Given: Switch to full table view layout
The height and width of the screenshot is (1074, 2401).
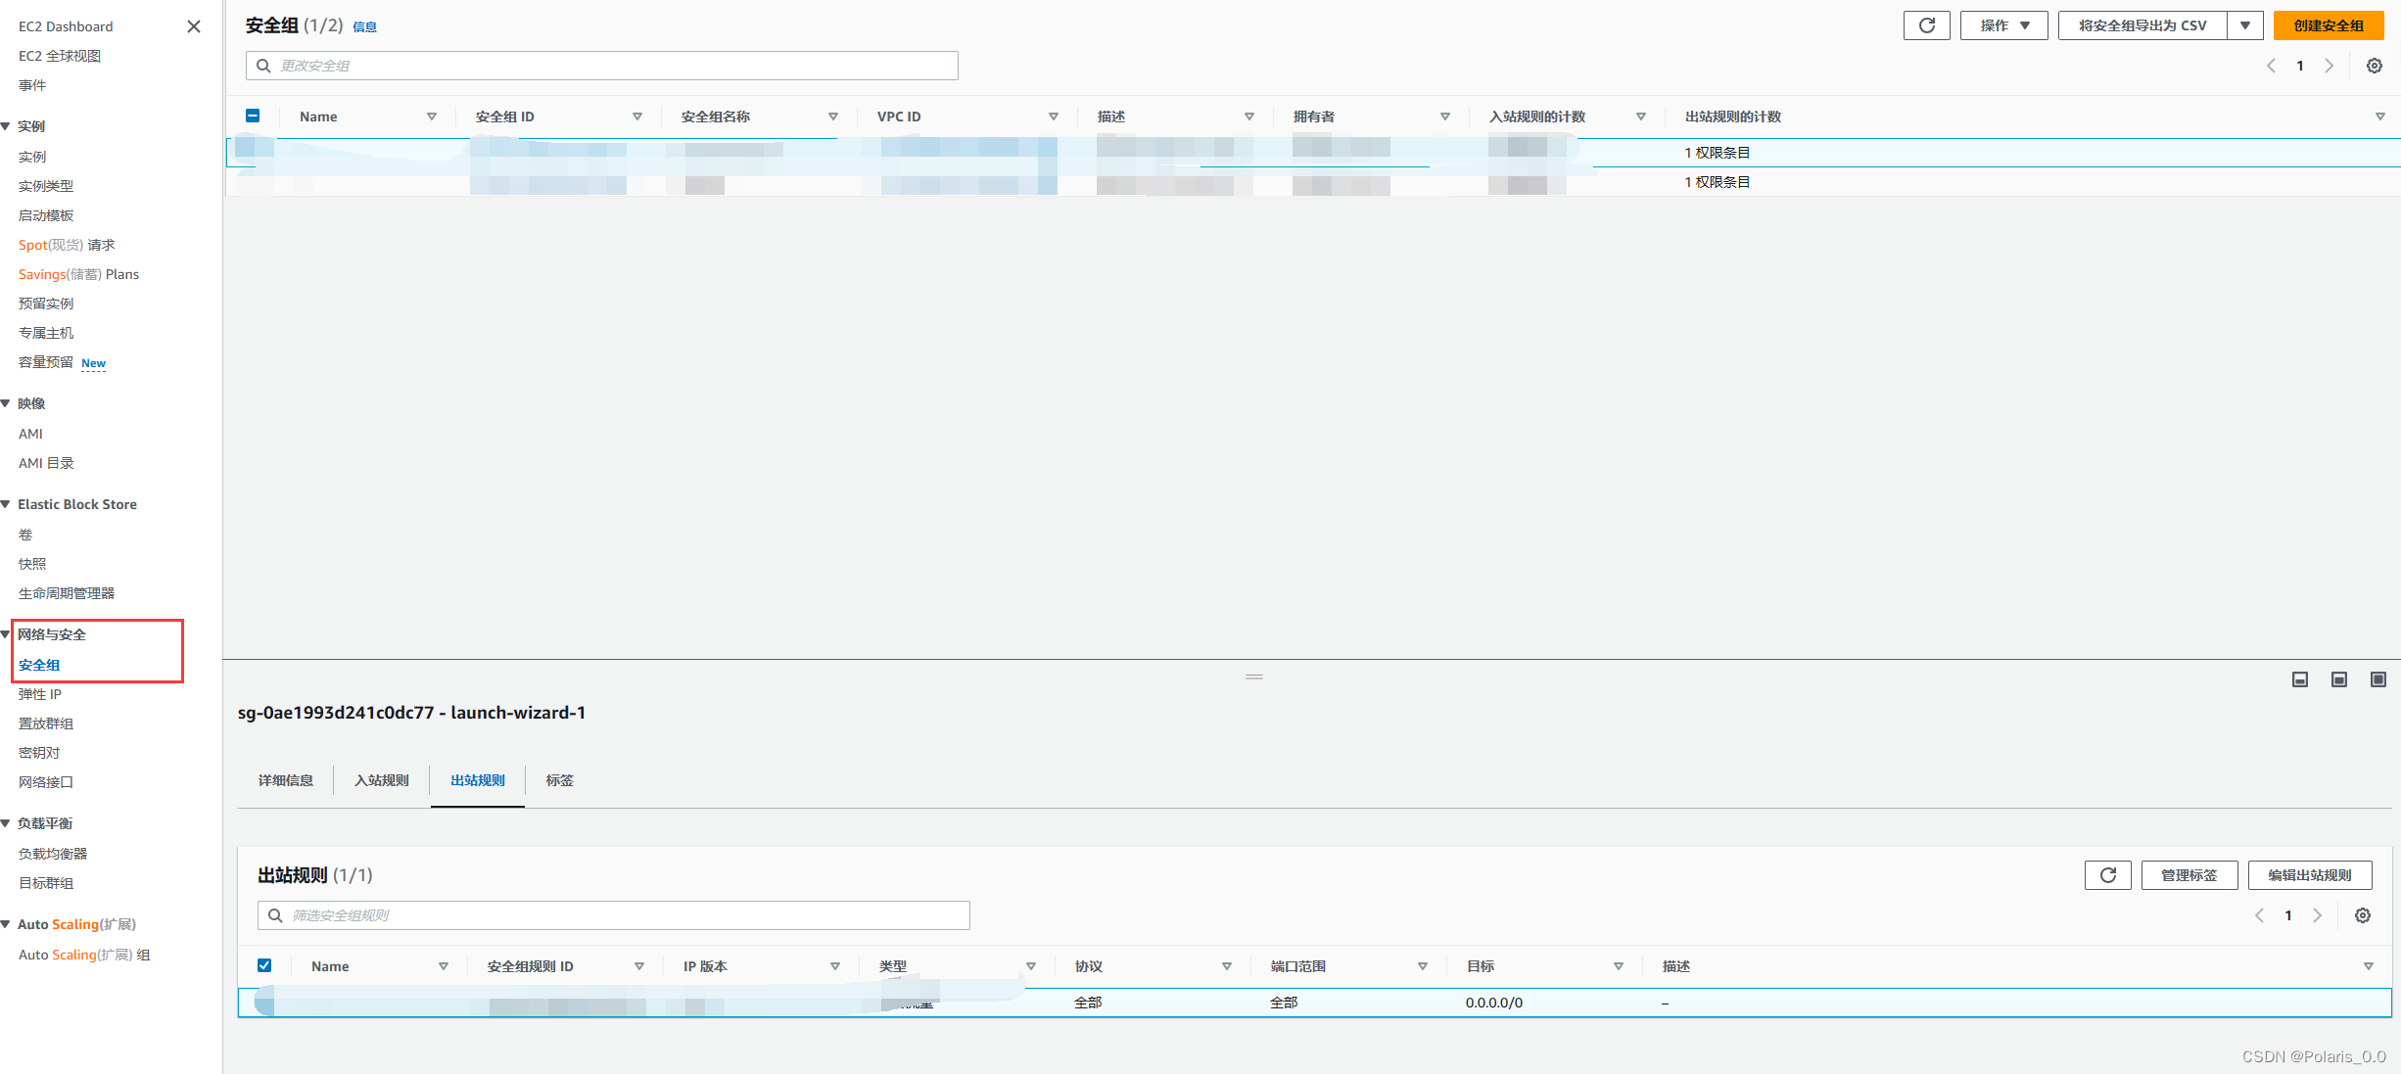Looking at the screenshot, I should (2300, 678).
